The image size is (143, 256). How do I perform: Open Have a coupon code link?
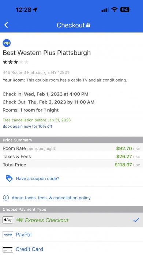tap(38, 178)
